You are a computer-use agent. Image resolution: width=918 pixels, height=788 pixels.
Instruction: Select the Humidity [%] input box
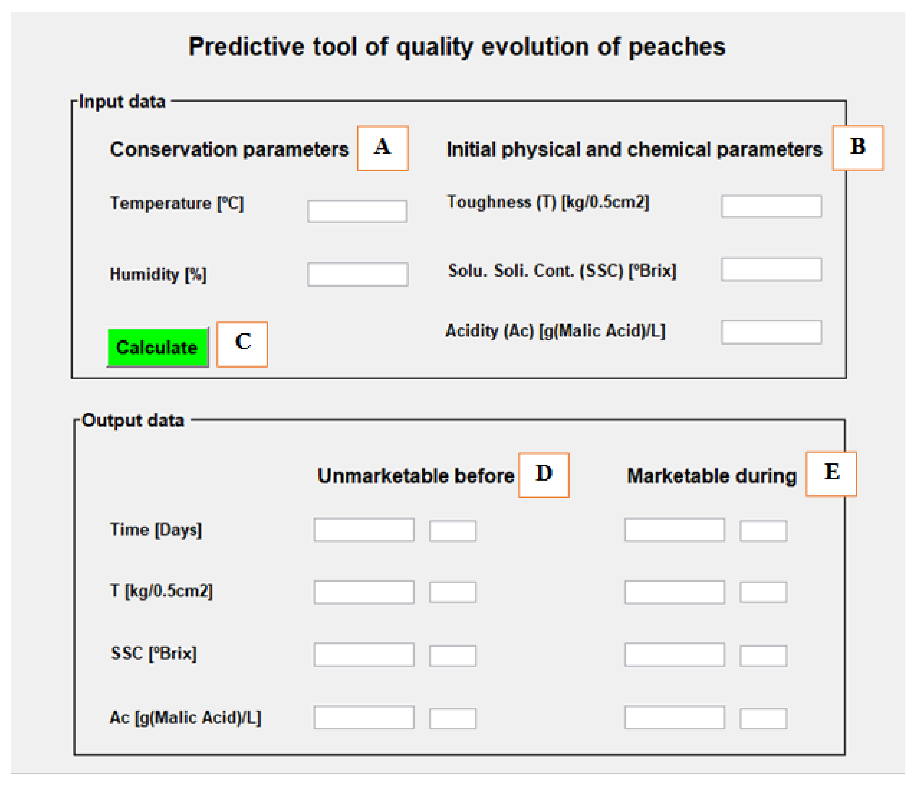(357, 275)
